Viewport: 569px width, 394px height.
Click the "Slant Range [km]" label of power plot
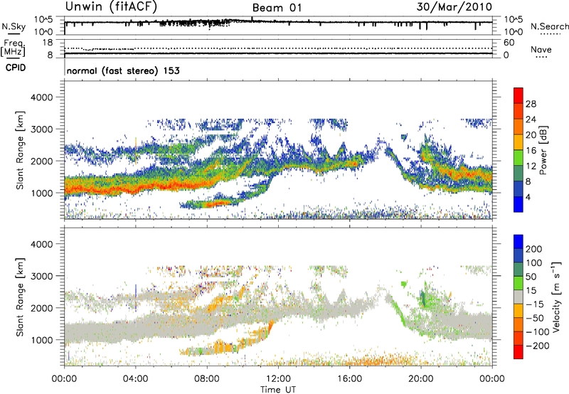coord(20,150)
